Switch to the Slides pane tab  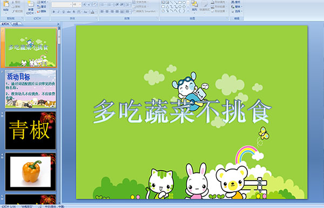click(x=5, y=24)
